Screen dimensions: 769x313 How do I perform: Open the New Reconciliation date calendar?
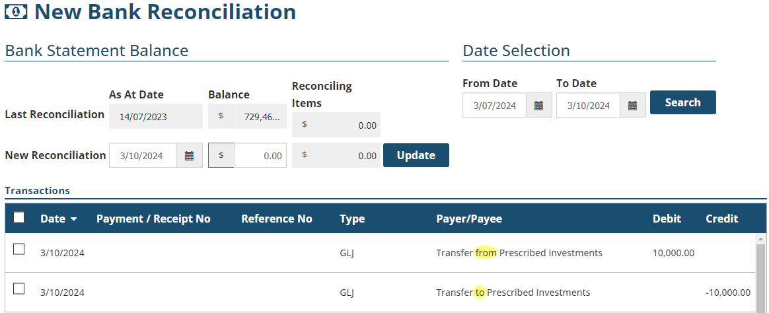[189, 156]
